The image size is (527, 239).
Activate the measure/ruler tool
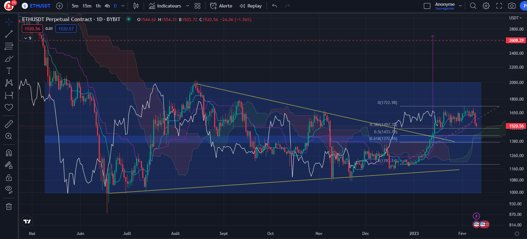[9, 123]
